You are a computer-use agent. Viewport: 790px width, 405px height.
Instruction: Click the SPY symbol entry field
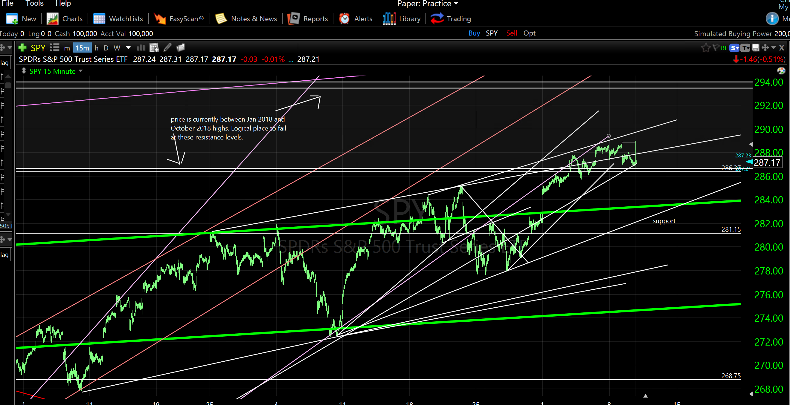pyautogui.click(x=38, y=48)
